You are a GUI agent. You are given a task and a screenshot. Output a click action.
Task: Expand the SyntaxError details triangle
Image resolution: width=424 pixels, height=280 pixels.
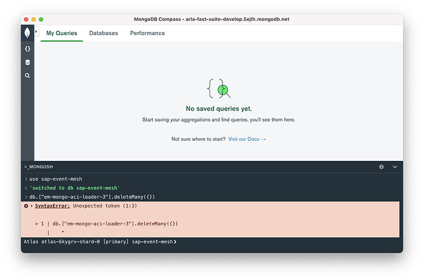[32, 206]
